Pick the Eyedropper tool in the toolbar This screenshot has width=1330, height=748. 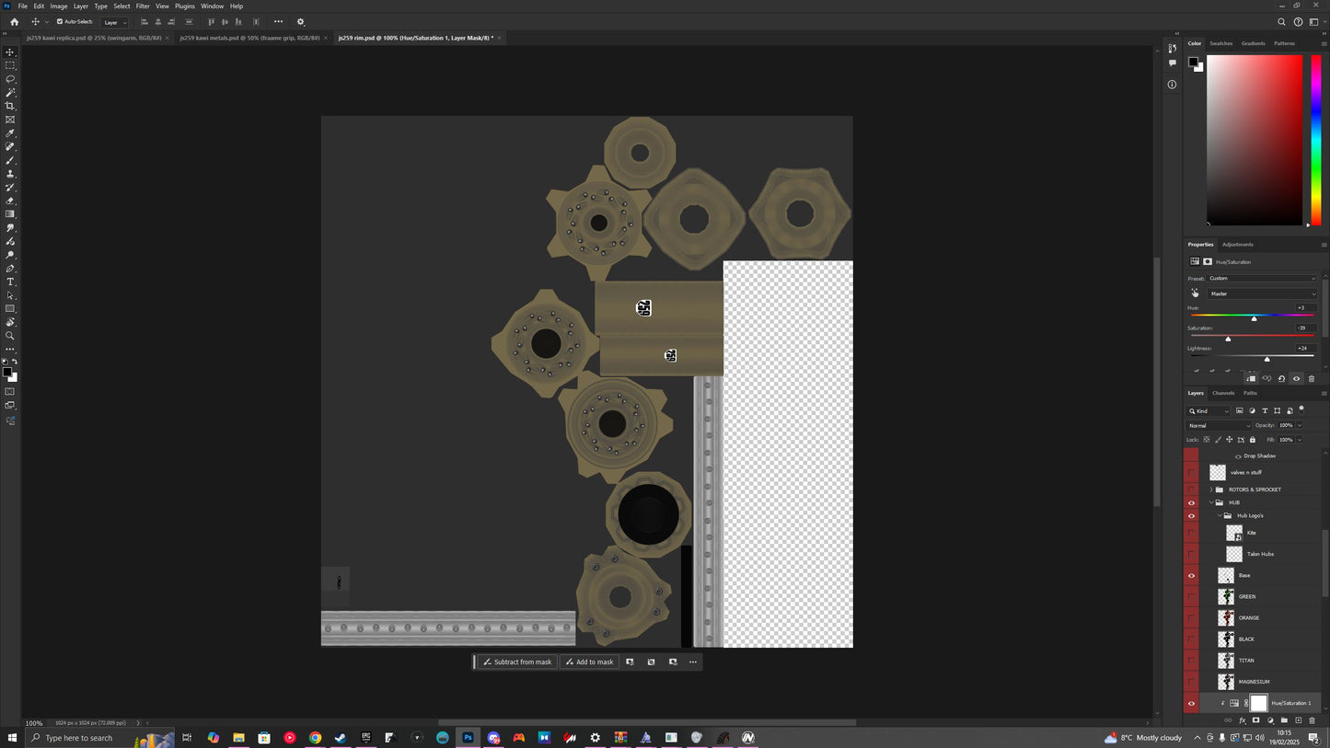[x=10, y=133]
